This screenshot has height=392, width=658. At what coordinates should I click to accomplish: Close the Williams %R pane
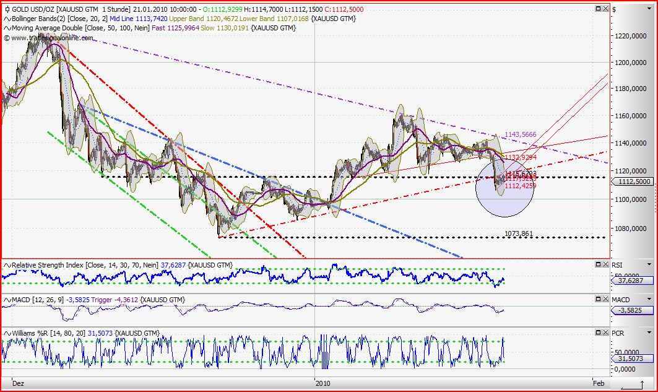click(x=605, y=333)
